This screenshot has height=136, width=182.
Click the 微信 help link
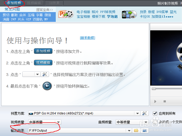[x=48, y=15]
